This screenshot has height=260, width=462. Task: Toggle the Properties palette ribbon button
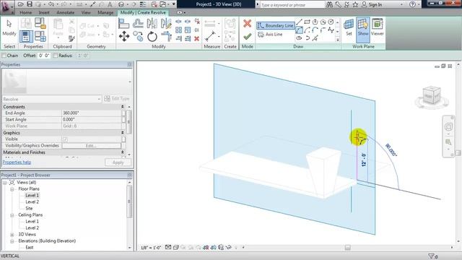coord(26,36)
